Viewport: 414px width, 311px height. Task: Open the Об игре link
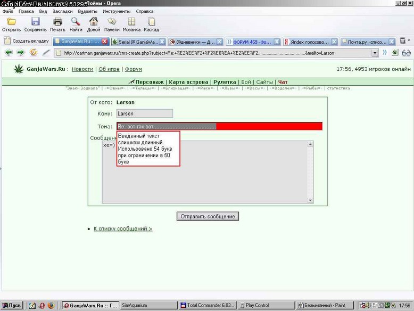(x=109, y=69)
